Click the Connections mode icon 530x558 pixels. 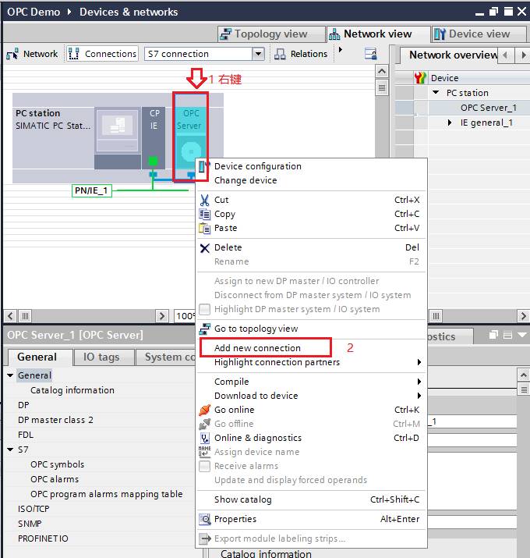(x=73, y=54)
